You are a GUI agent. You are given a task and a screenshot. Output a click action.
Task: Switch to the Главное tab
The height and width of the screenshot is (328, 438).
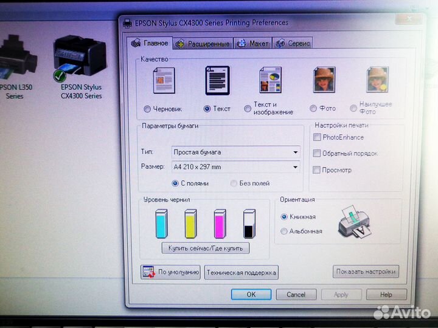pos(150,43)
